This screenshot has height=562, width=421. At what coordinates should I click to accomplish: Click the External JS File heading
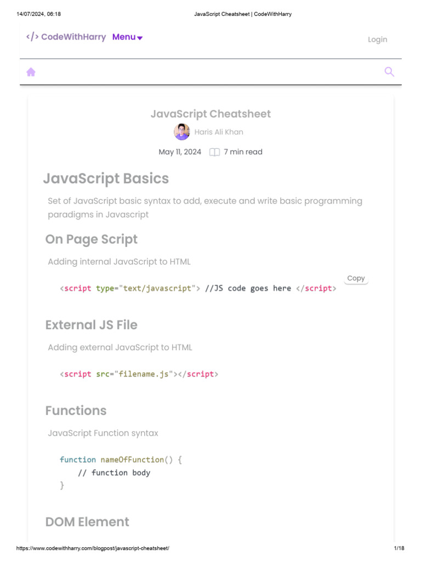[x=91, y=325]
